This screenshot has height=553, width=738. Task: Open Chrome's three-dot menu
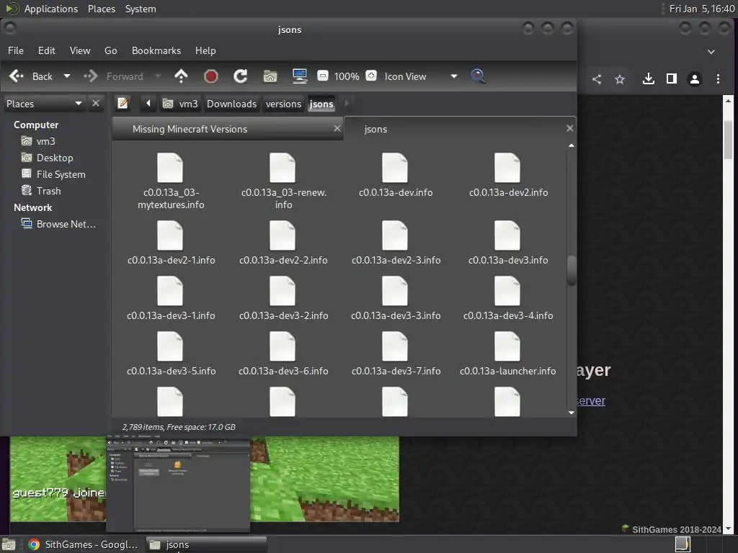[718, 78]
